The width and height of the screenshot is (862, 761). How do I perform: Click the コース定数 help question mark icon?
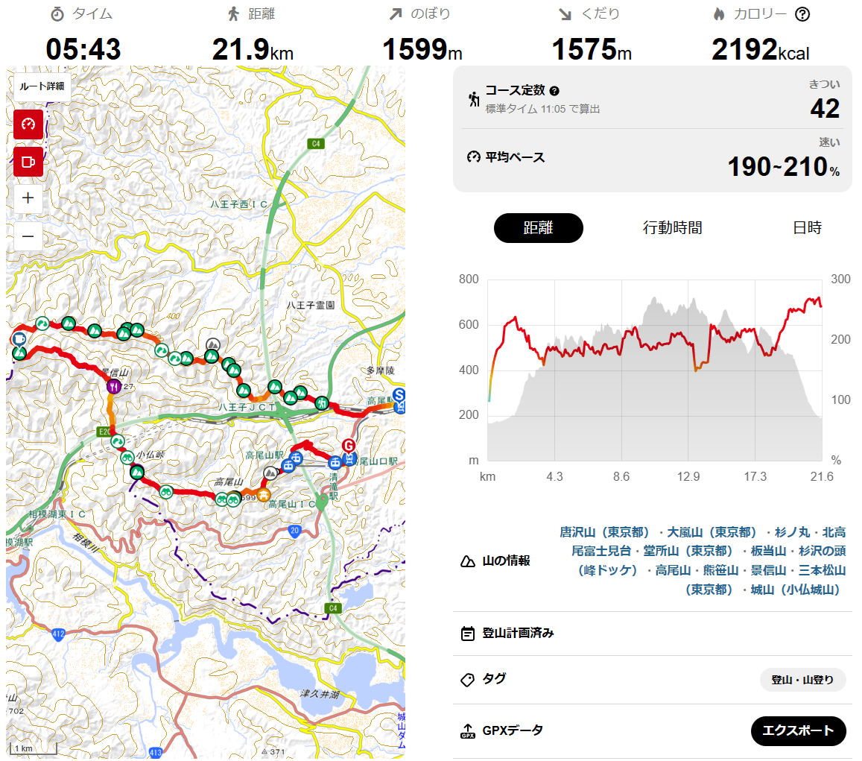[x=554, y=91]
